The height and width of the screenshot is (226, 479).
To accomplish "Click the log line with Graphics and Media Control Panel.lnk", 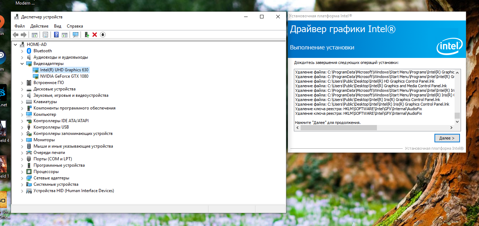I will coord(371,86).
